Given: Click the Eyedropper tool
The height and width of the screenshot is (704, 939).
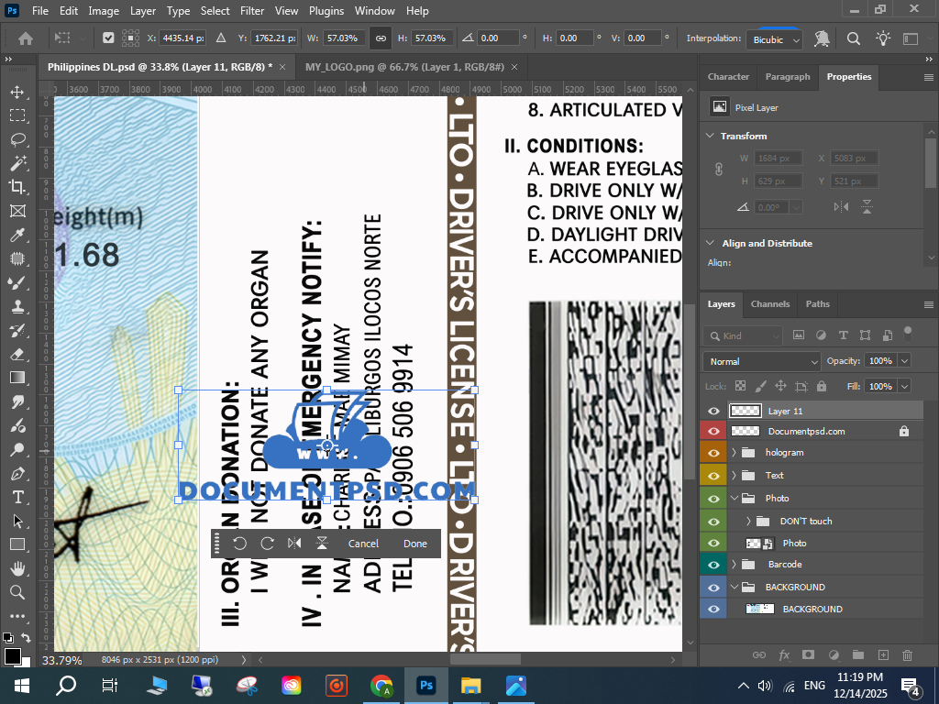Looking at the screenshot, I should (x=17, y=235).
